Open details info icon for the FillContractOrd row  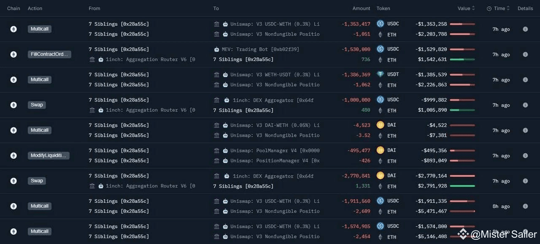(525, 54)
